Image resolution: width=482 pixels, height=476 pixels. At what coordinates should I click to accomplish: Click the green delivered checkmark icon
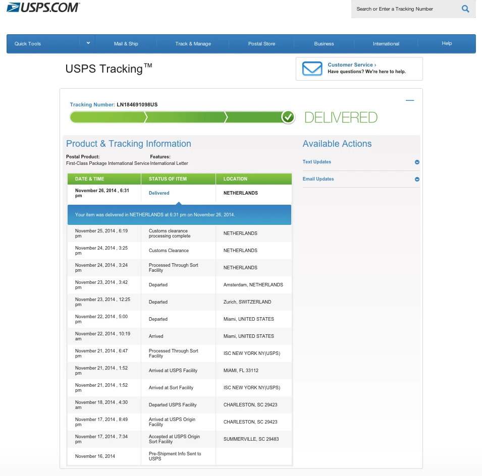point(288,117)
